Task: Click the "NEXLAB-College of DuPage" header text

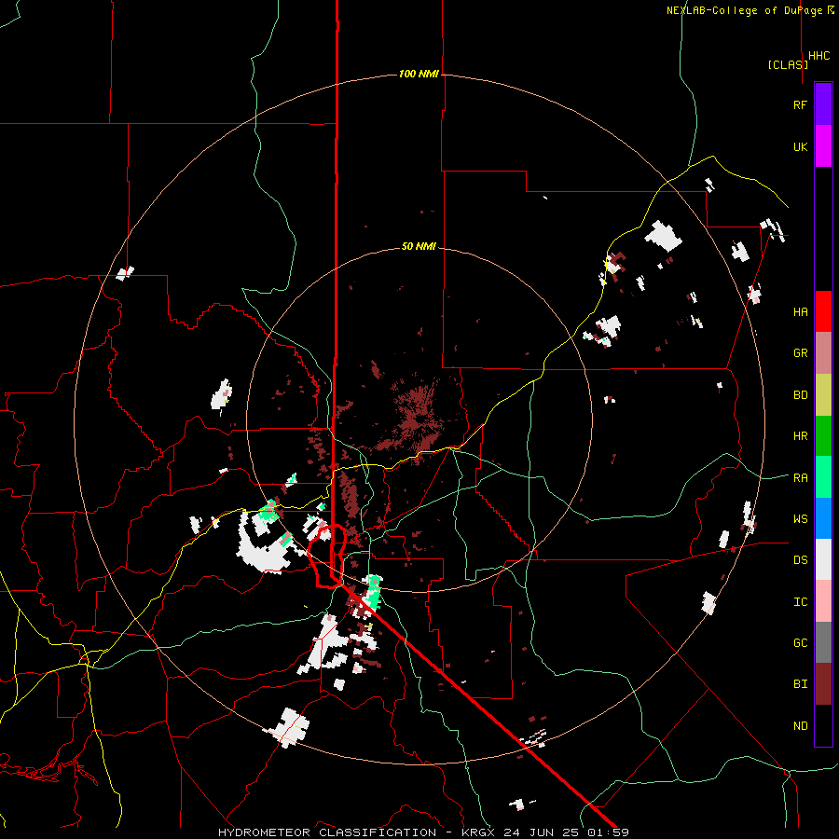Action: 745,10
